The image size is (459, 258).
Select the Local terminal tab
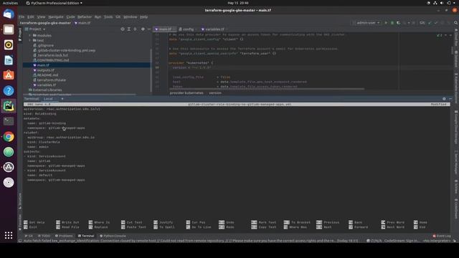(49, 99)
